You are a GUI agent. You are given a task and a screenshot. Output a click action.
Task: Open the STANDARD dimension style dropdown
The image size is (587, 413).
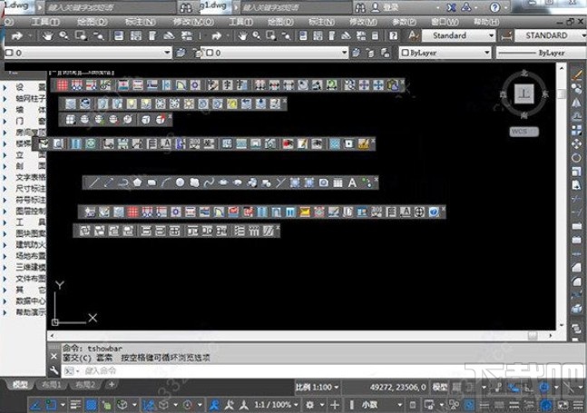click(x=551, y=35)
